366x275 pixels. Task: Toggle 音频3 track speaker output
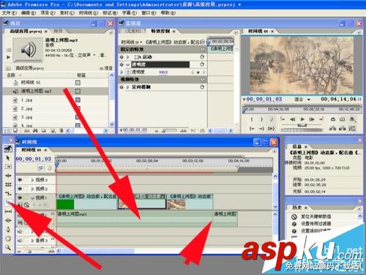coord(20,241)
